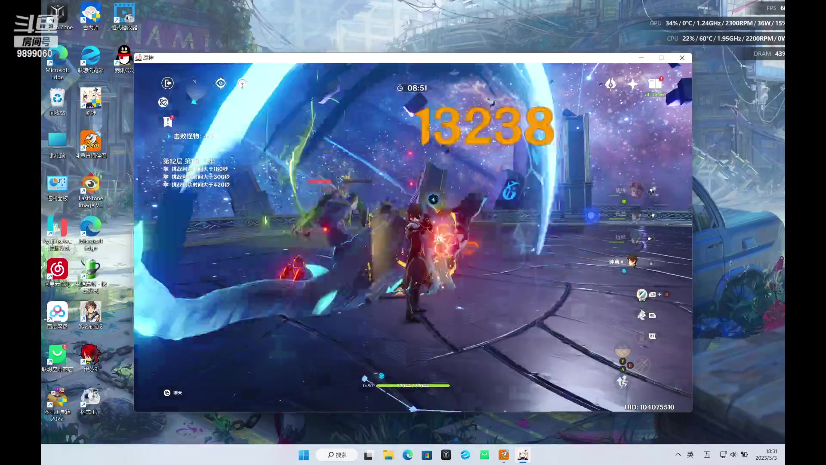Open FastStone Image Viewer desktop shortcut
The width and height of the screenshot is (826, 465).
[x=91, y=191]
